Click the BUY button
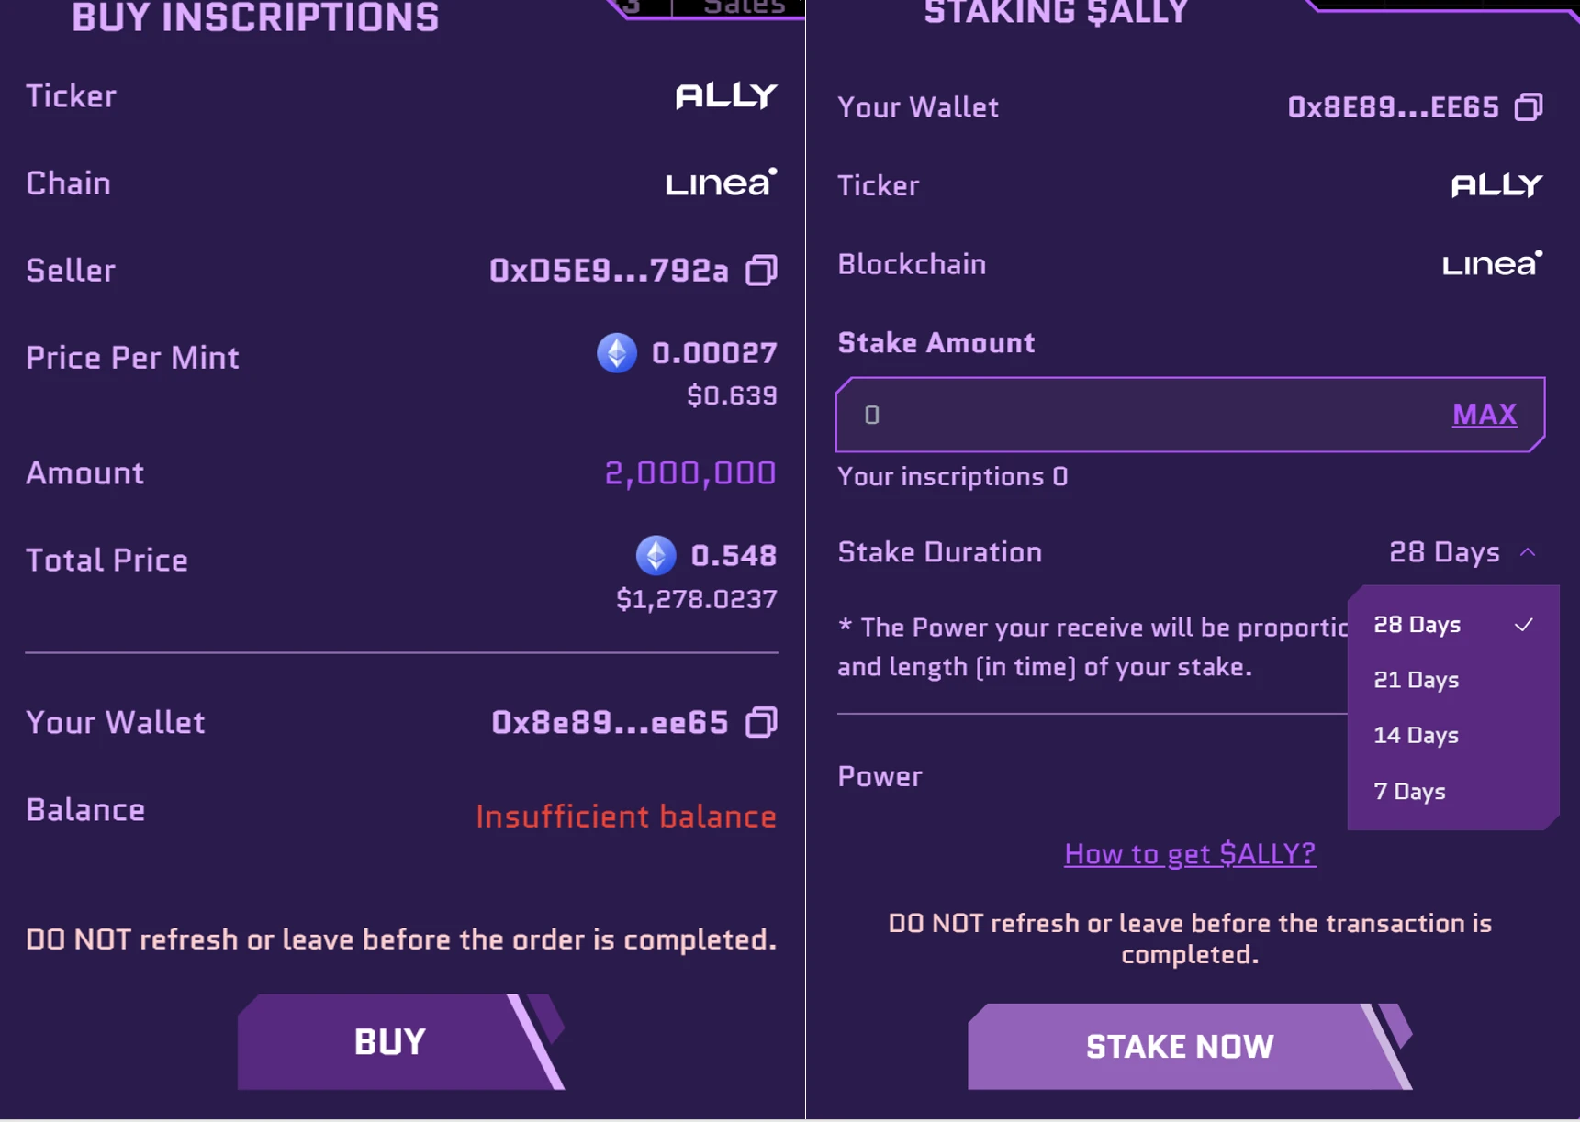The height and width of the screenshot is (1122, 1580). click(x=390, y=1041)
